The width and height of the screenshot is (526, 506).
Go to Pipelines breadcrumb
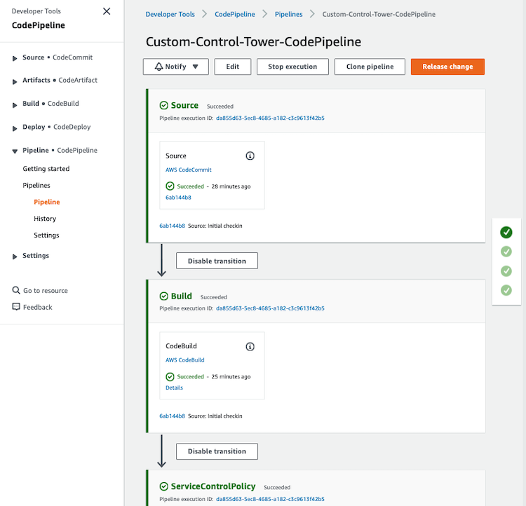click(x=288, y=14)
